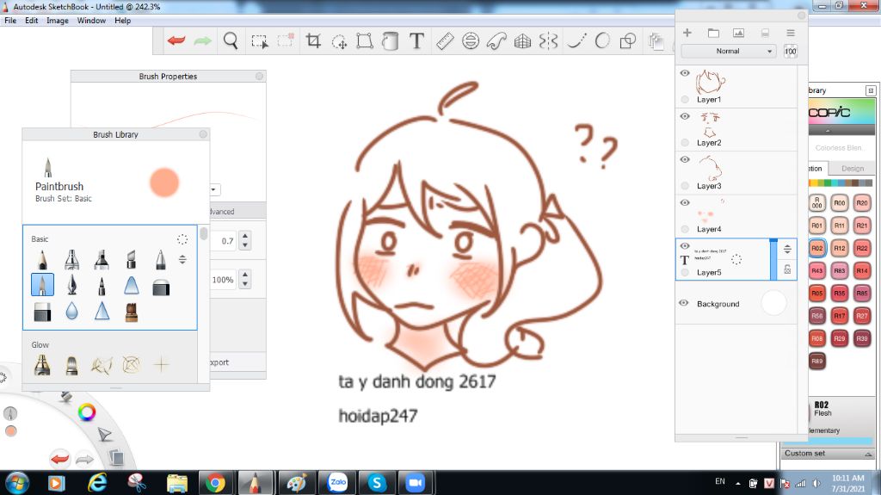Increase the 0.7 brush size stepper

click(244, 236)
